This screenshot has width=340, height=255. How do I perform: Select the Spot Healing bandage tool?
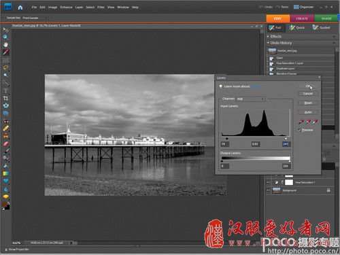(5, 129)
